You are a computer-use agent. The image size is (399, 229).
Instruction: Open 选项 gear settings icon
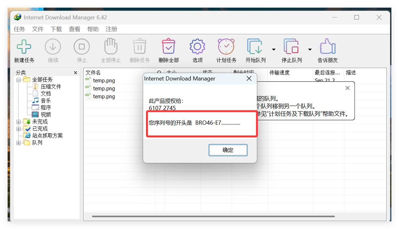coord(197,47)
